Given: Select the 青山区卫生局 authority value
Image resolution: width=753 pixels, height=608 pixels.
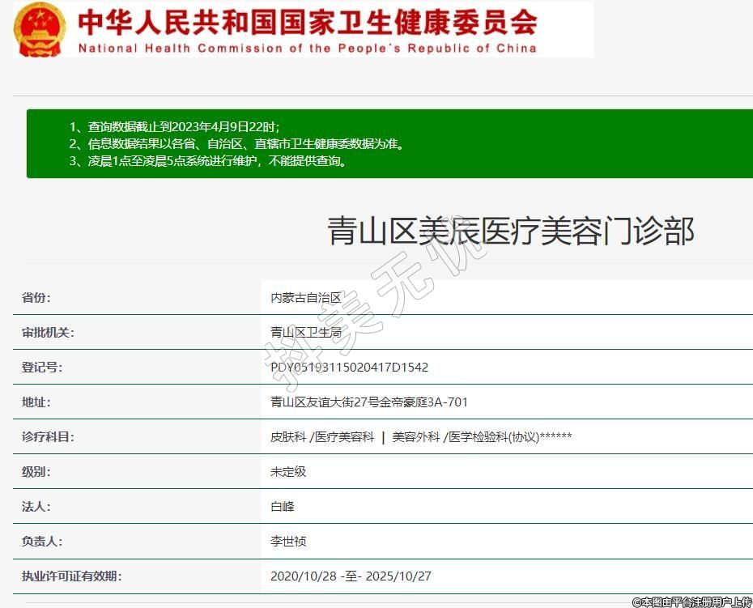Looking at the screenshot, I should (x=306, y=333).
